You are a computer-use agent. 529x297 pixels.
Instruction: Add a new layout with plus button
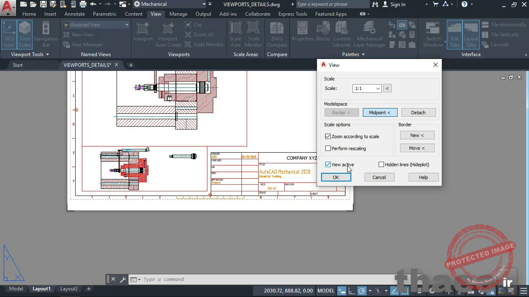[x=88, y=289]
